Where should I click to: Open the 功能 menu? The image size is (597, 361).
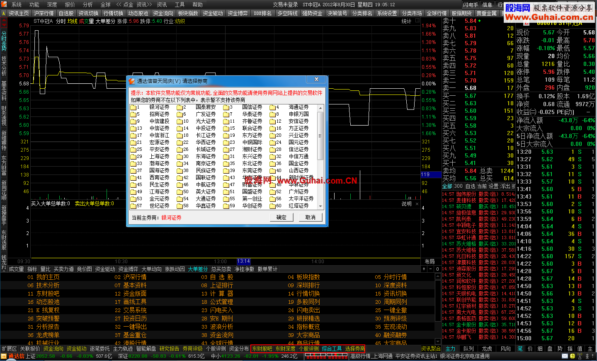tap(34, 5)
